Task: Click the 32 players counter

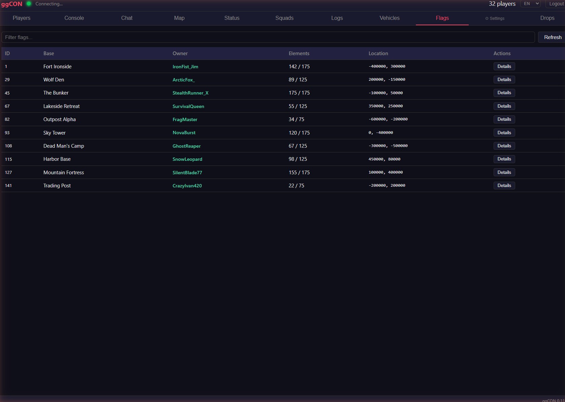Action: pos(502,4)
